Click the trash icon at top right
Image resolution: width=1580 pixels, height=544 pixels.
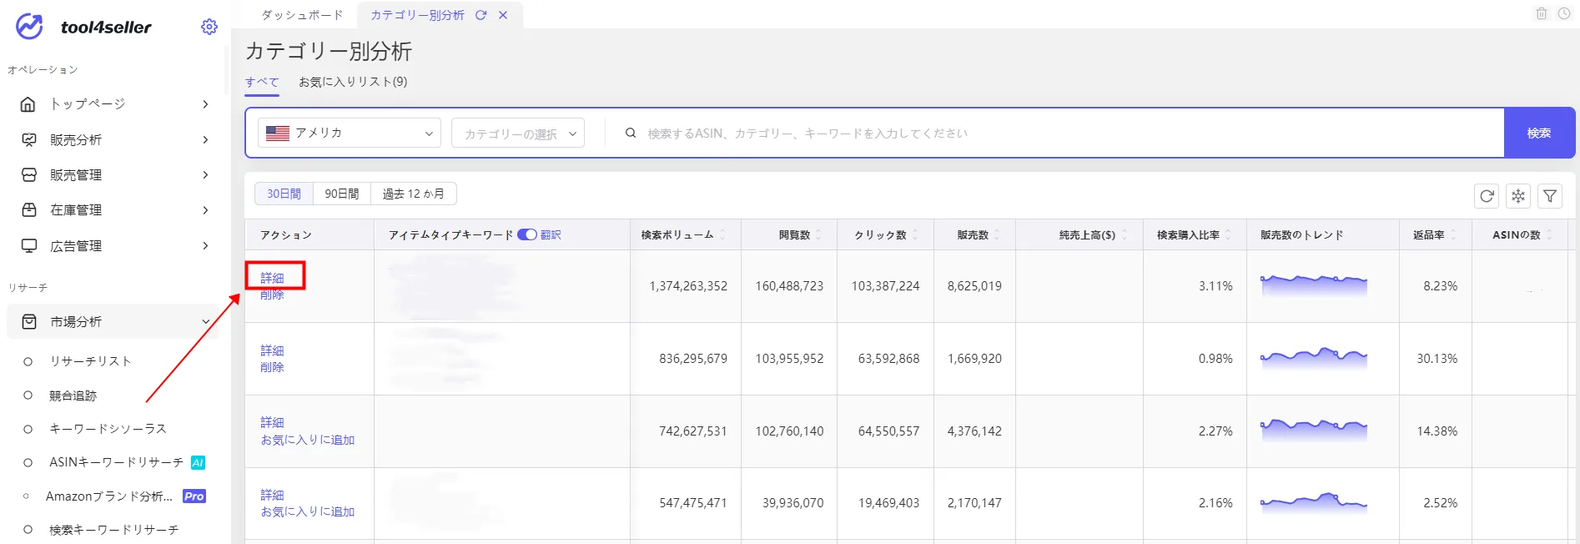tap(1542, 13)
